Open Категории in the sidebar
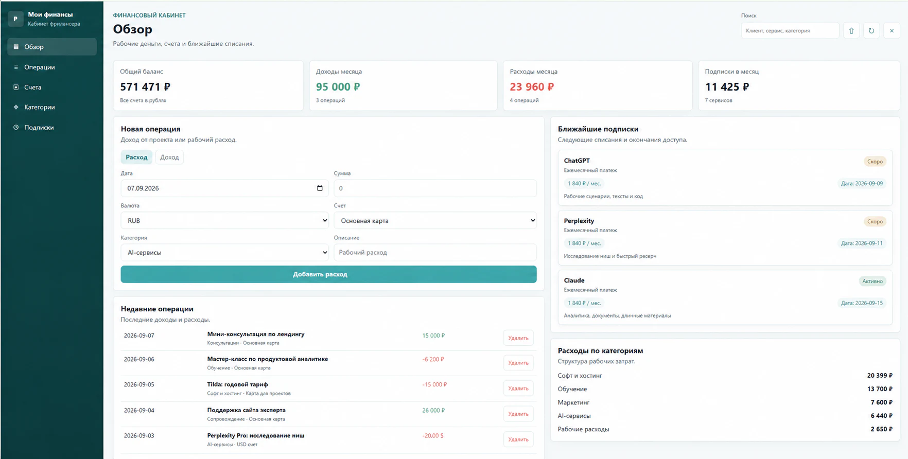 tap(52, 108)
